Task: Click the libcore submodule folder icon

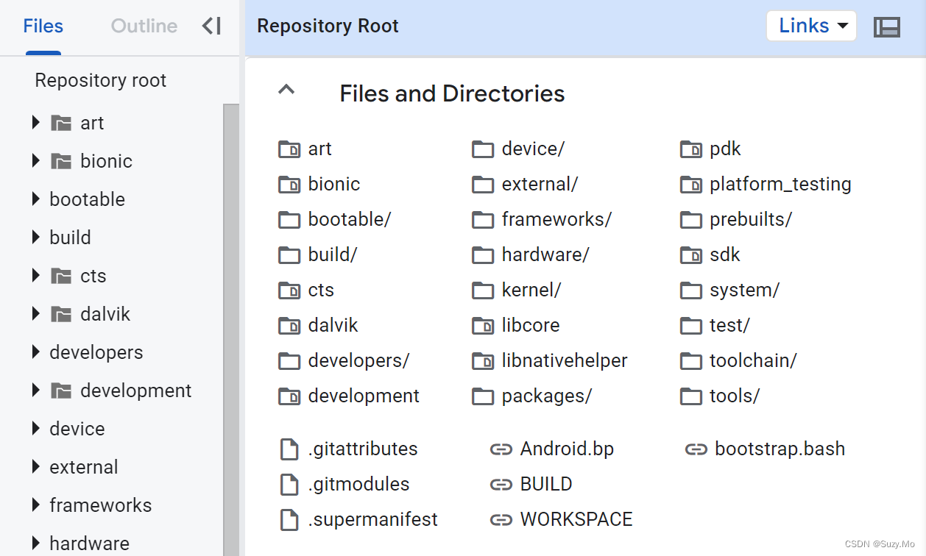Action: tap(483, 326)
